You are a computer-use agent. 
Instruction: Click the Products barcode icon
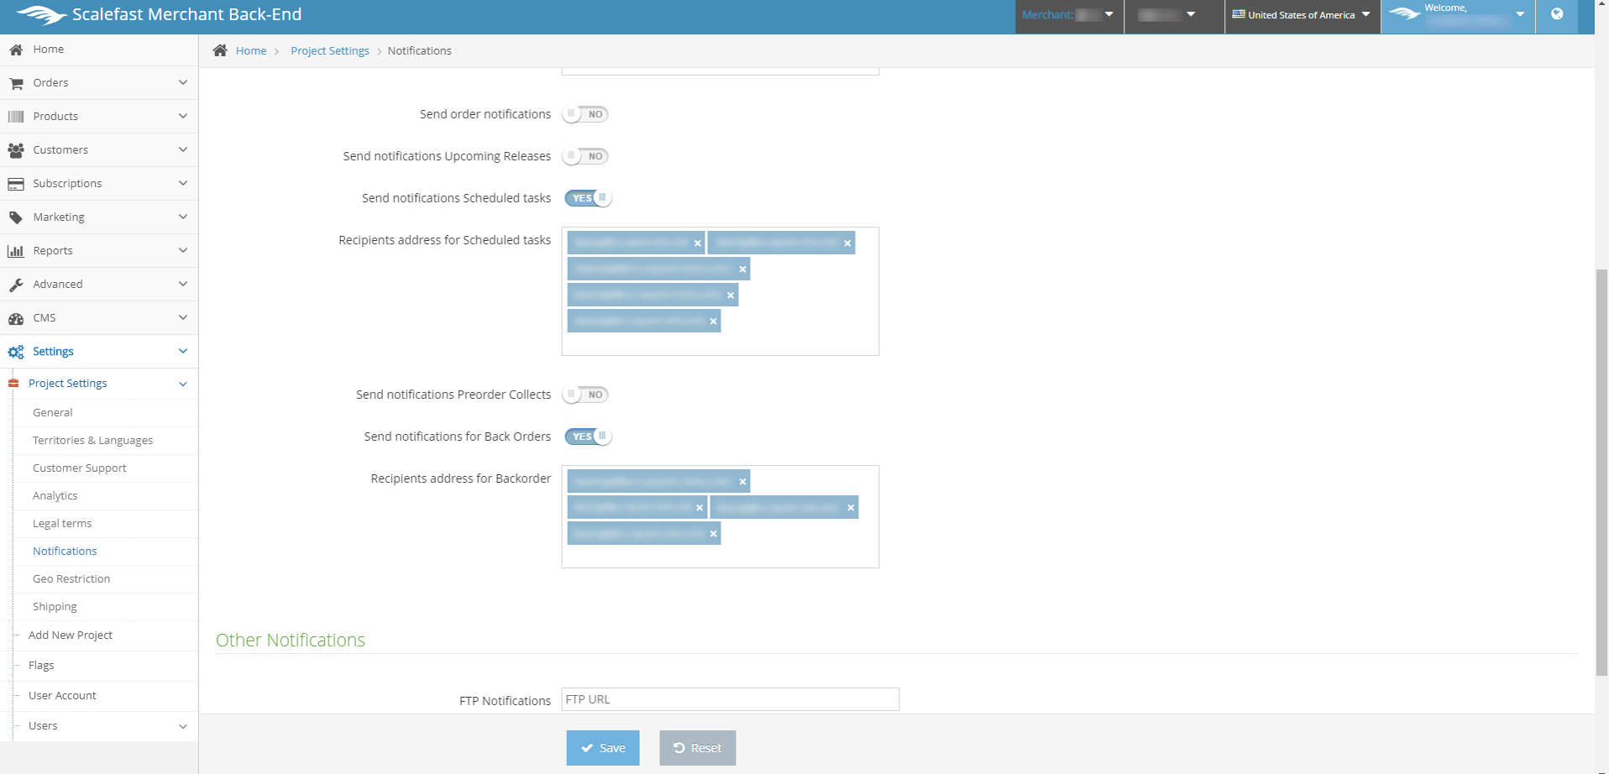(x=16, y=117)
